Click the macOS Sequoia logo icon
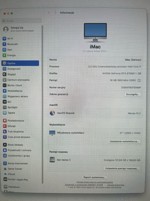The image size is (150, 201). coord(52,113)
